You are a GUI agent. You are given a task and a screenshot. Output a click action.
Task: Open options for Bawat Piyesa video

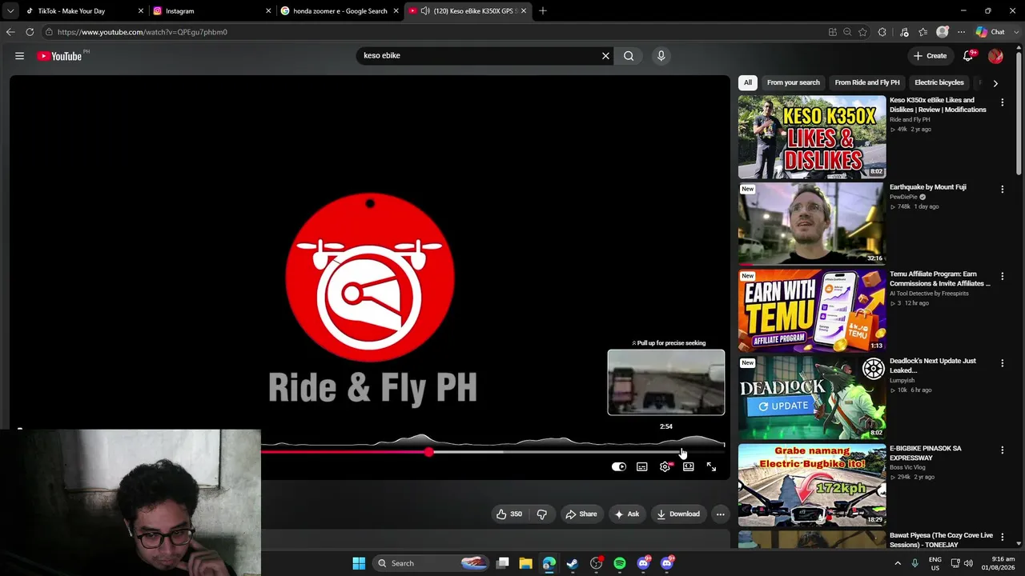pyautogui.click(x=1002, y=537)
